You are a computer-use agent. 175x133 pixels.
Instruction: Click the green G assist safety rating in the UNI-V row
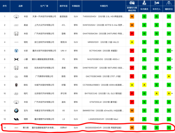169,51
